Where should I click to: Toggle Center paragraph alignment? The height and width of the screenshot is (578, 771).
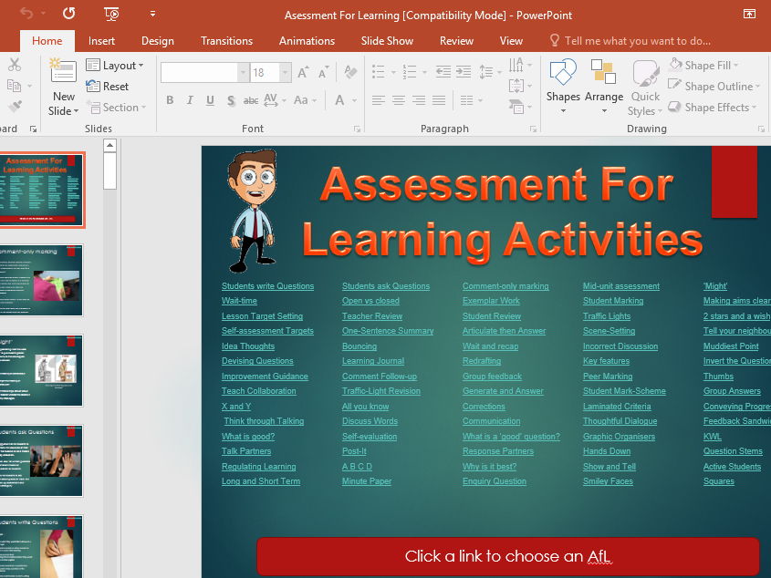399,101
